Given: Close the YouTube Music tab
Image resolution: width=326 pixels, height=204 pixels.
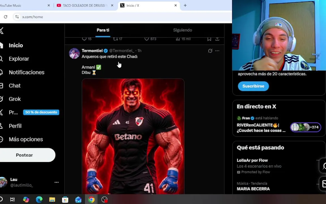Looking at the screenshot, I should 49,5.
